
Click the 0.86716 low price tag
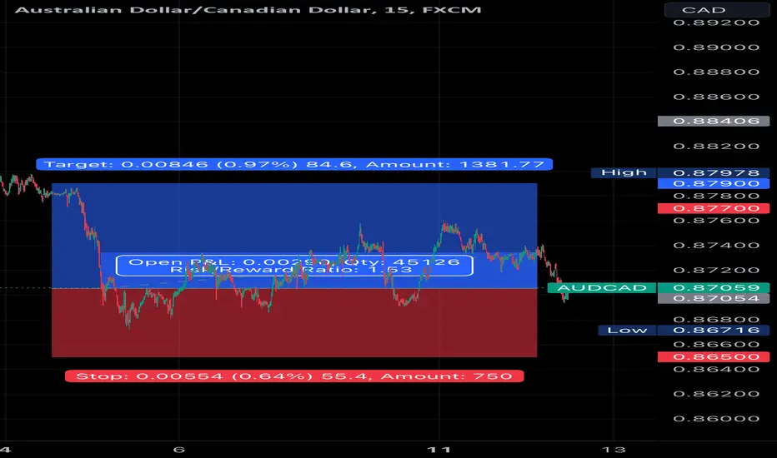714,331
